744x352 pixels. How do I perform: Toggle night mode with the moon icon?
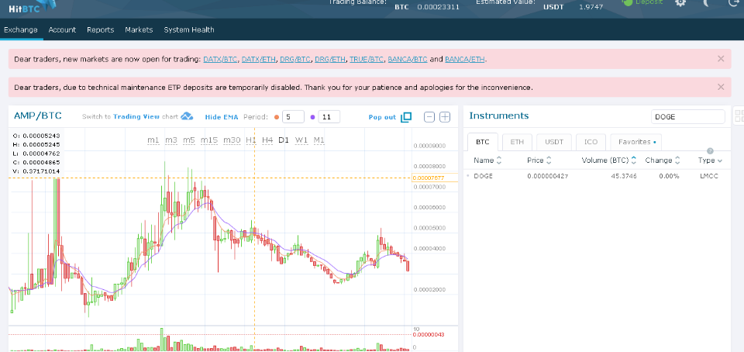click(x=706, y=3)
